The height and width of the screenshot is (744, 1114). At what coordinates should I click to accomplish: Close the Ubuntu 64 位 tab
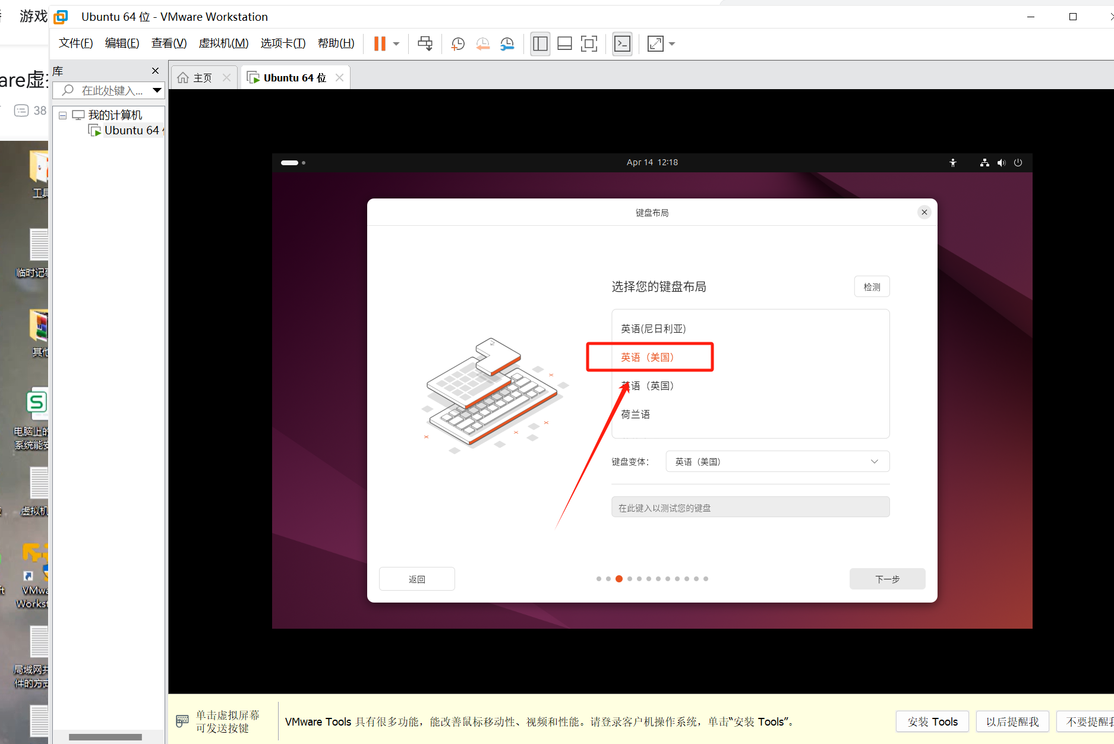tap(339, 78)
